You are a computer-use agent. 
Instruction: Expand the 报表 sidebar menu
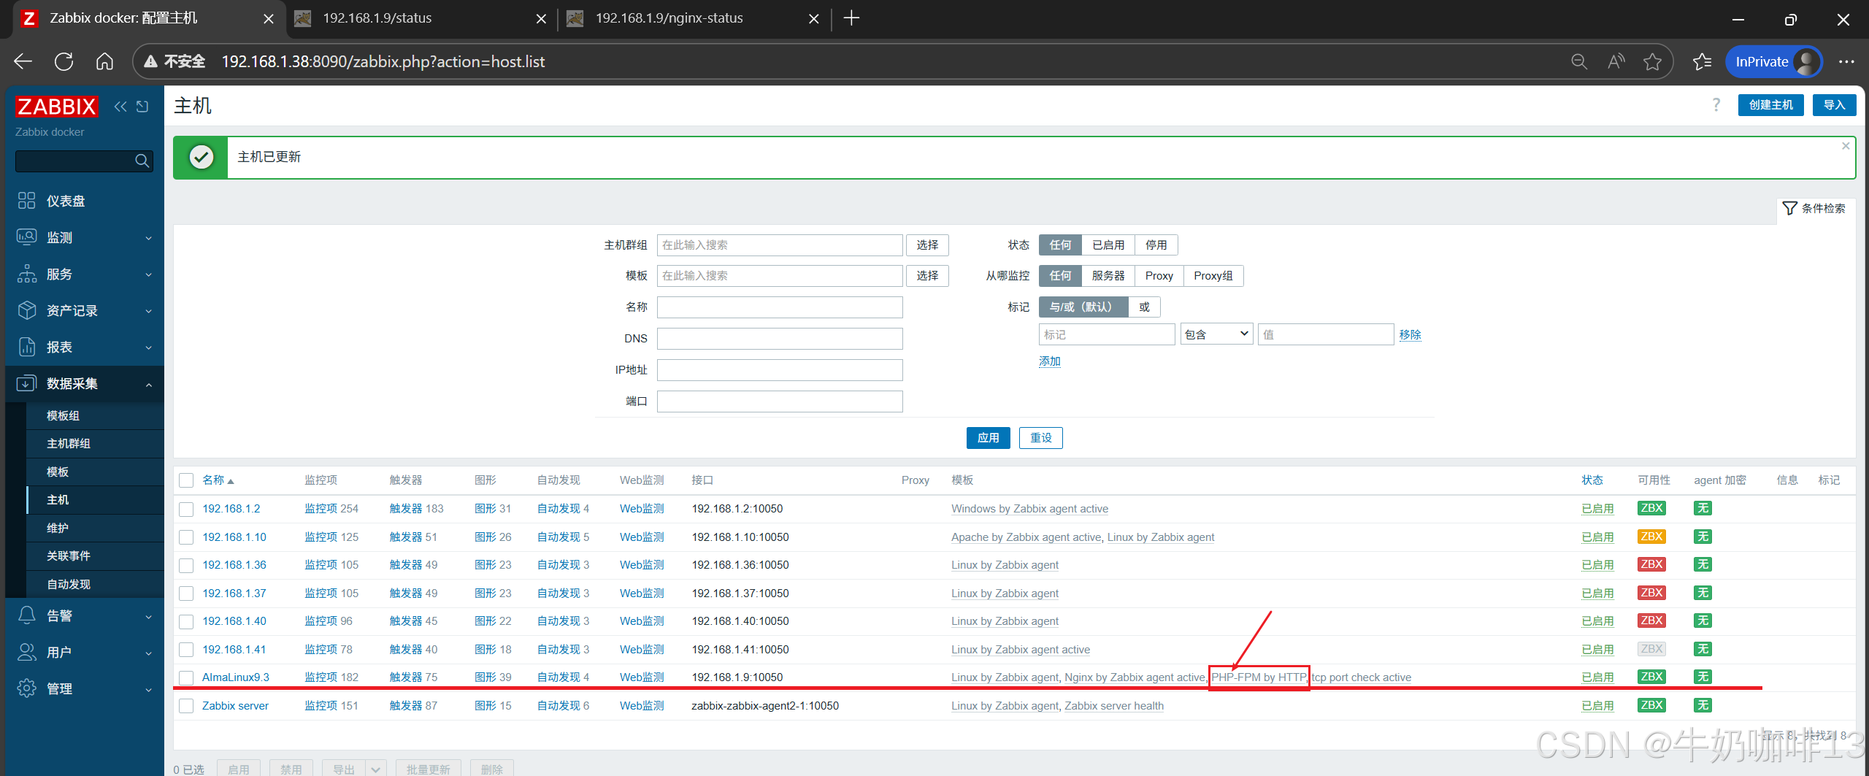(85, 347)
